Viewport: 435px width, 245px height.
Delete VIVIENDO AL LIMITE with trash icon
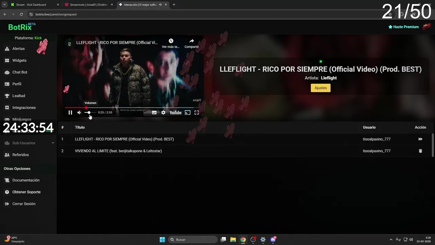click(420, 151)
